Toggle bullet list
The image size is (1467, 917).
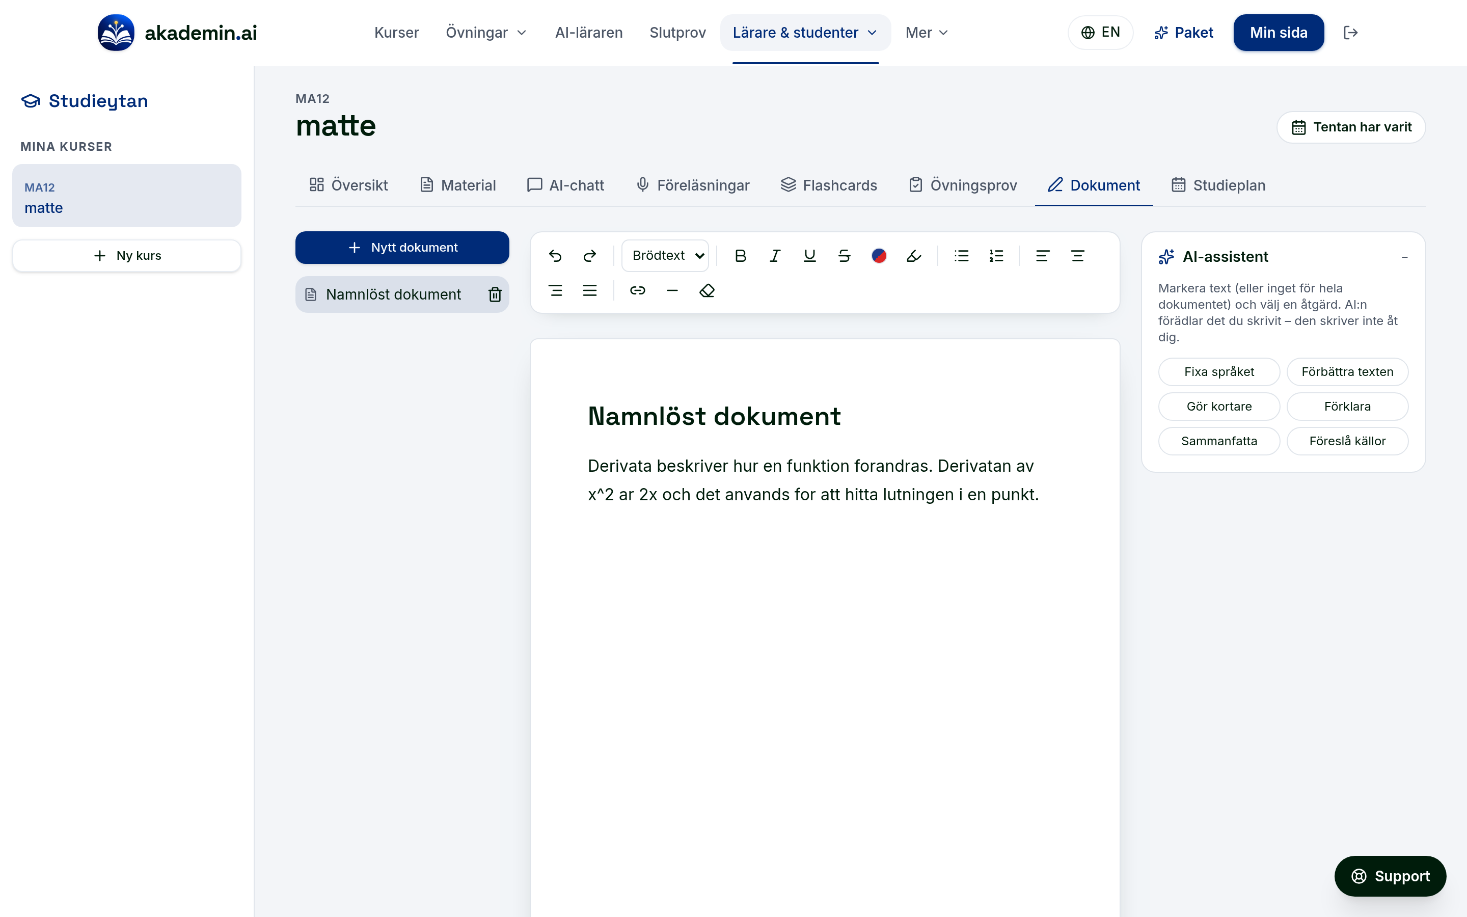pyautogui.click(x=961, y=256)
